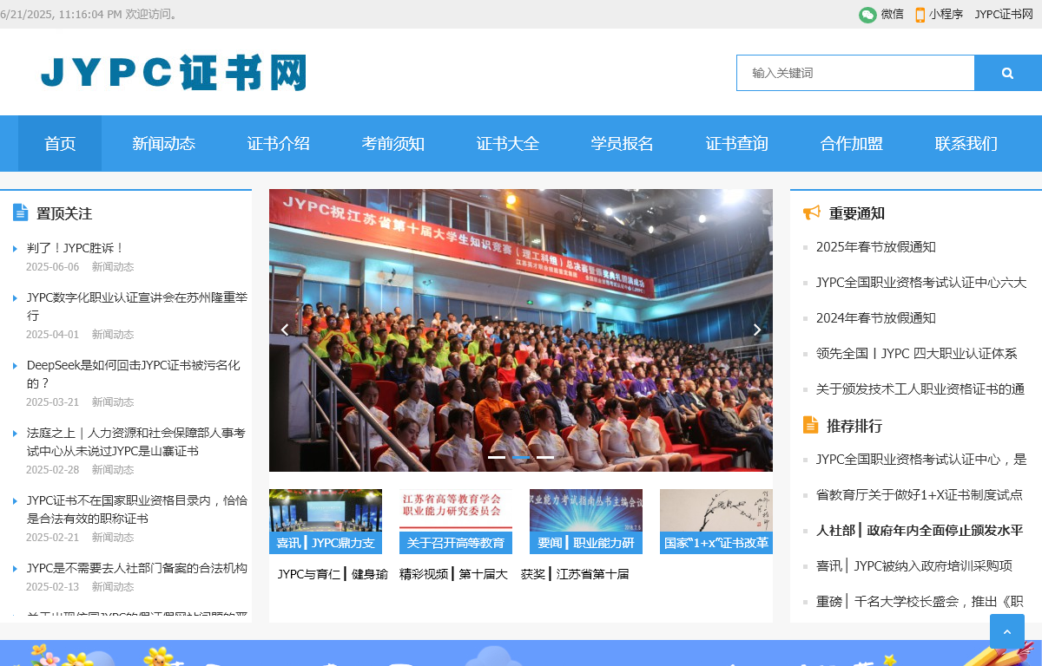Click the 推荐排行 heading

point(854,426)
